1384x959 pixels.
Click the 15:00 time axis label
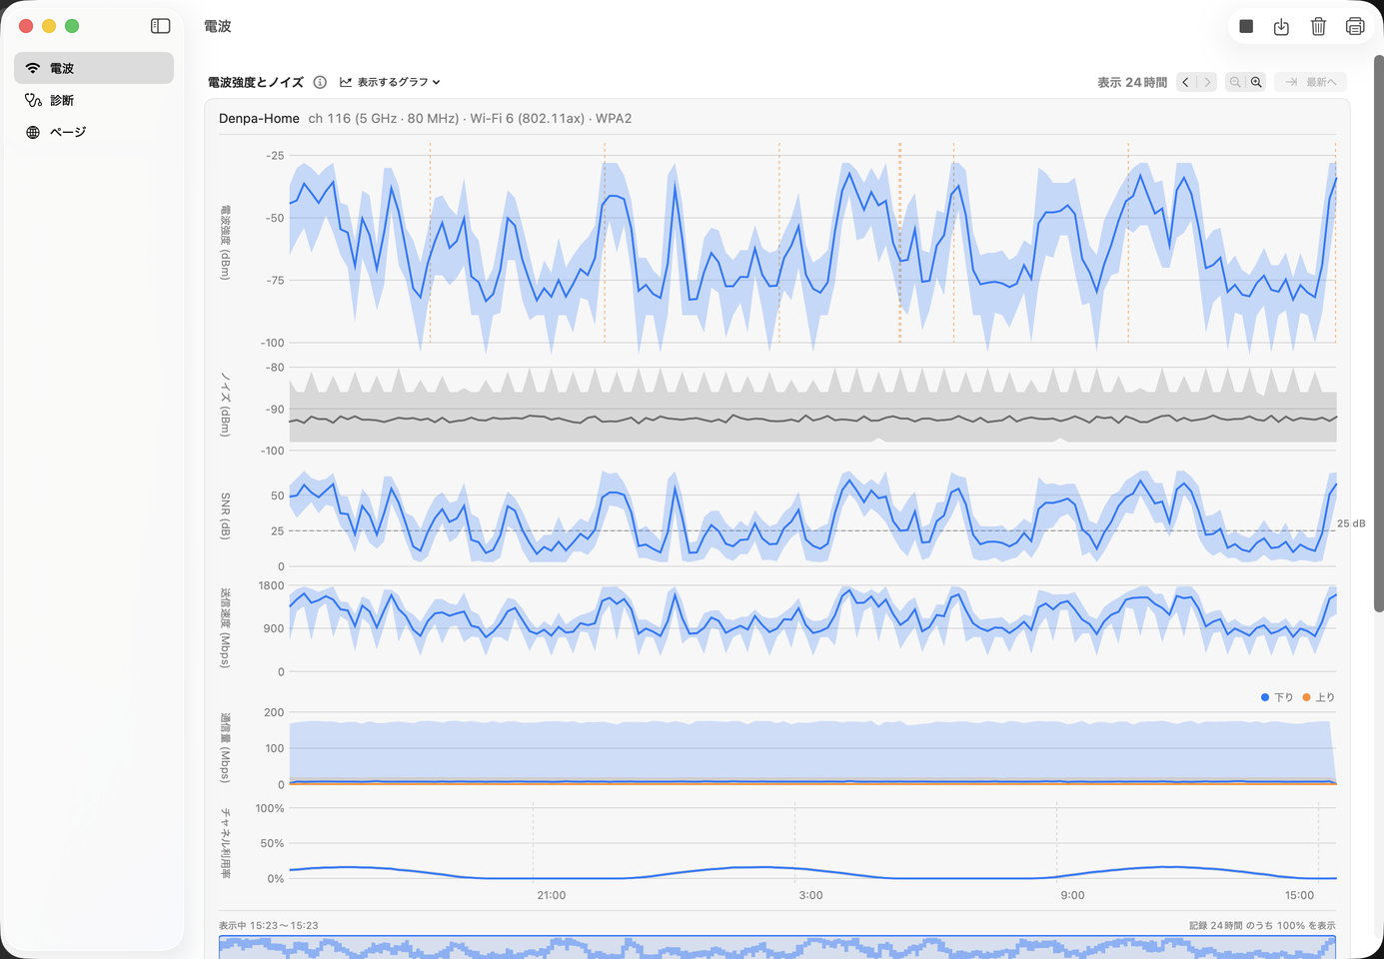pyautogui.click(x=1299, y=895)
